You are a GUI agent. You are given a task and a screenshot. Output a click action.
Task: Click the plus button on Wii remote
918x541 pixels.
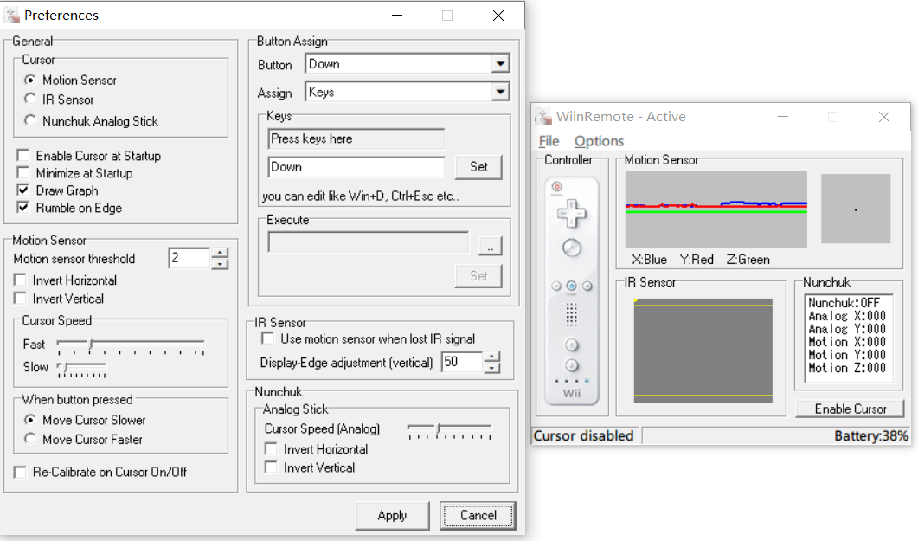click(587, 286)
